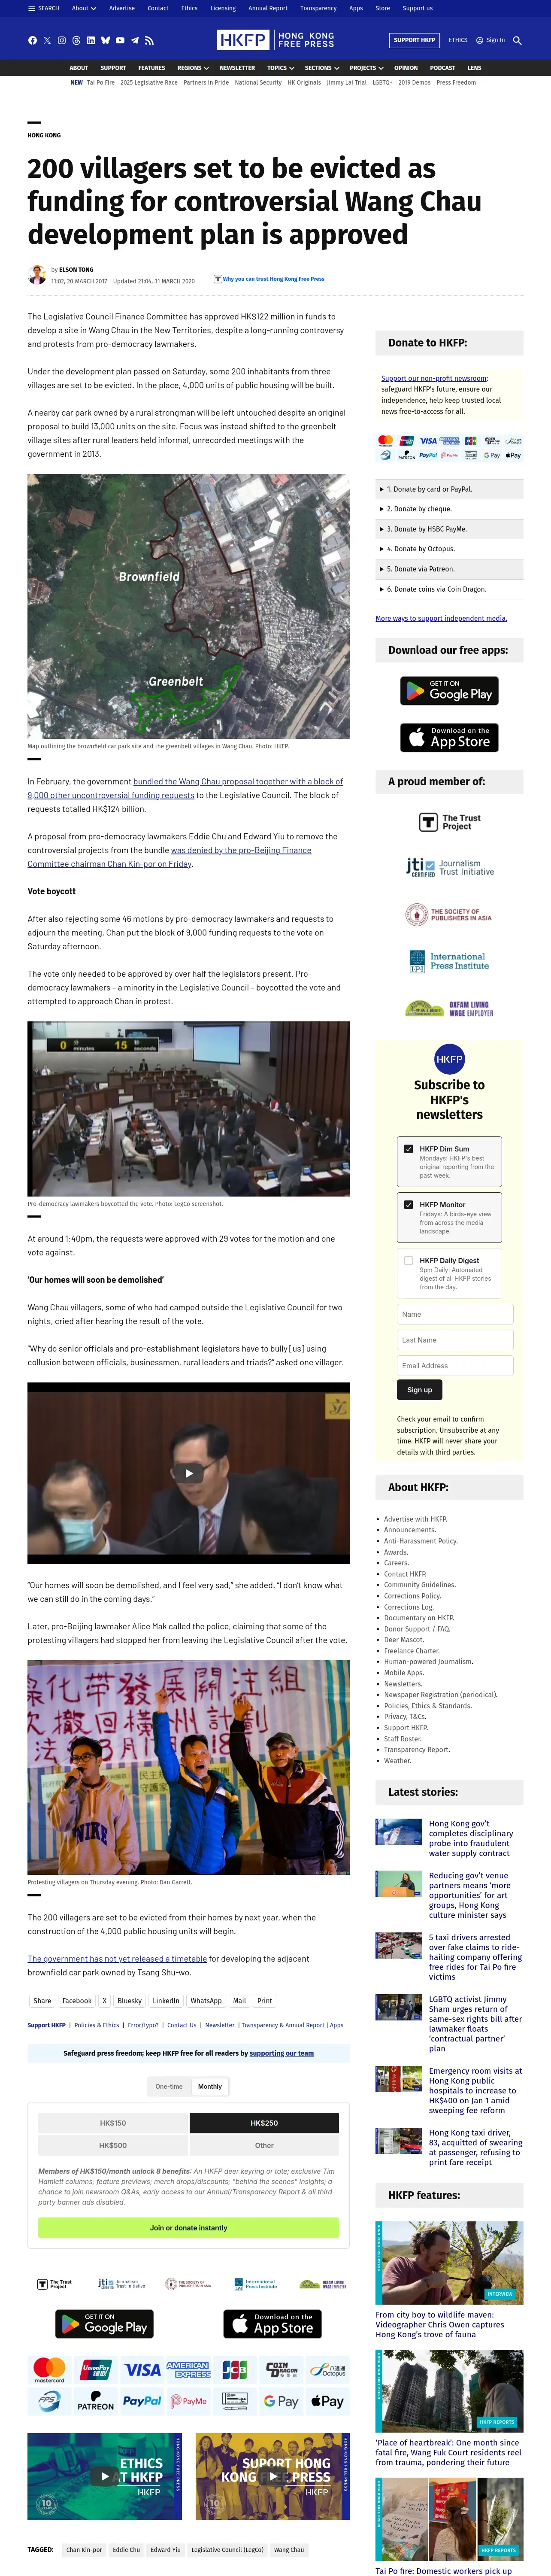This screenshot has height=2576, width=551.
Task: Expand '4. Donate by Octopus'
Action: [x=449, y=549]
